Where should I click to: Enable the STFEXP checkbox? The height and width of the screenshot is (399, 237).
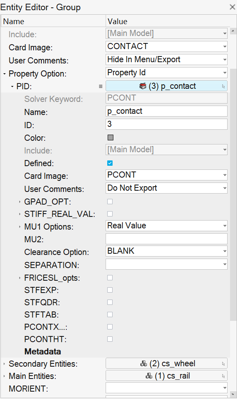(x=110, y=290)
